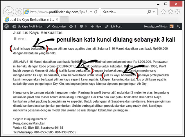The height and width of the screenshot is (137, 185).
Task: Click the magnifier icon in Search box
Action: click(149, 12)
